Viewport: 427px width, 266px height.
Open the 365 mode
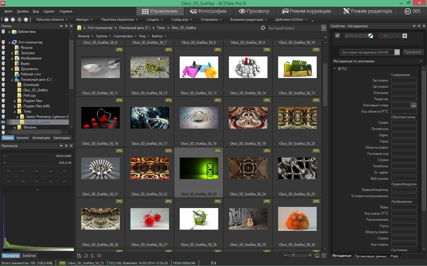(412, 11)
